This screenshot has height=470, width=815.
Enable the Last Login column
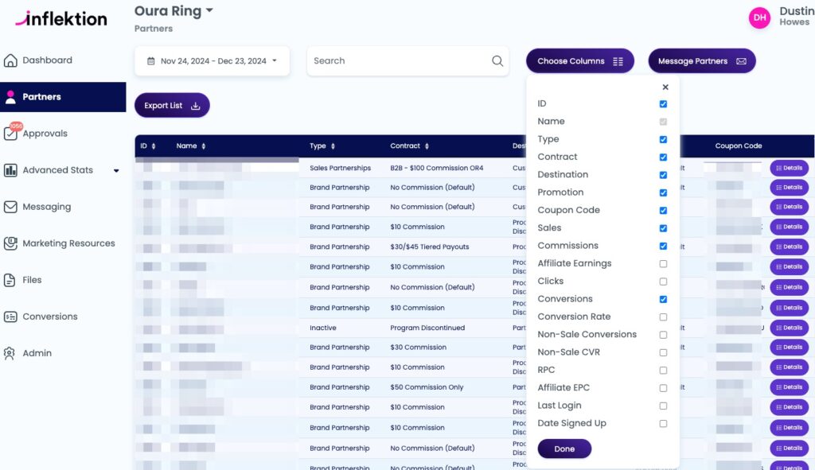coord(663,406)
